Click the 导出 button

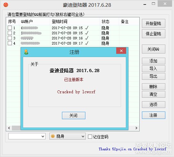tap(153, 76)
